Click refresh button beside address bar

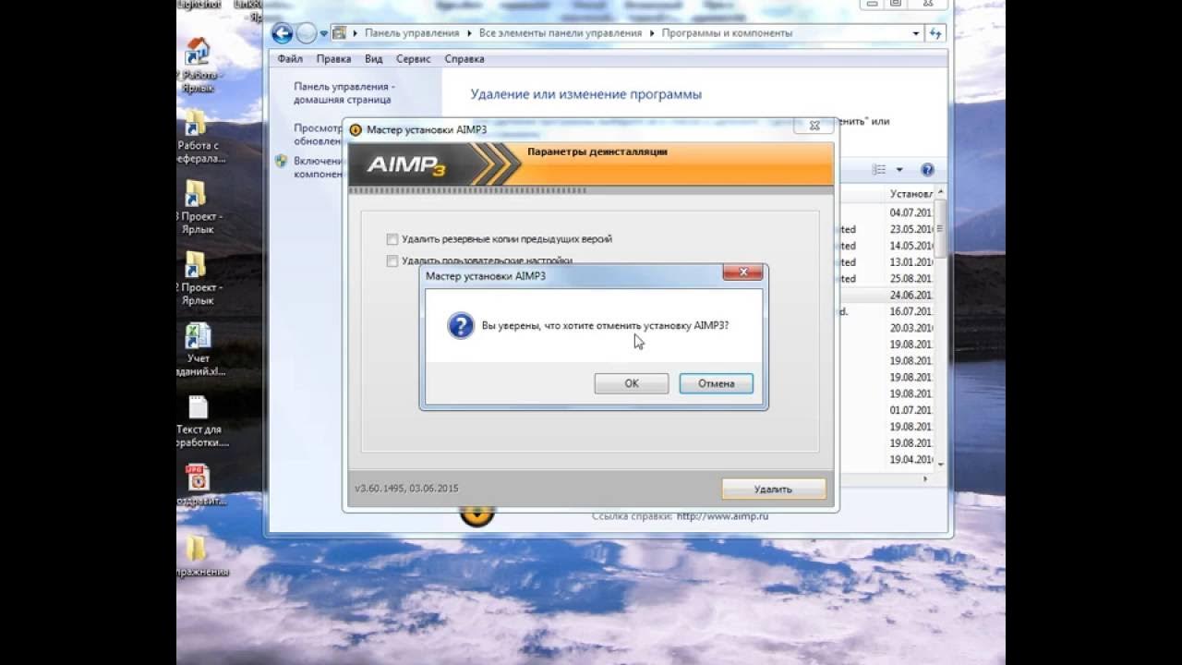pos(935,33)
